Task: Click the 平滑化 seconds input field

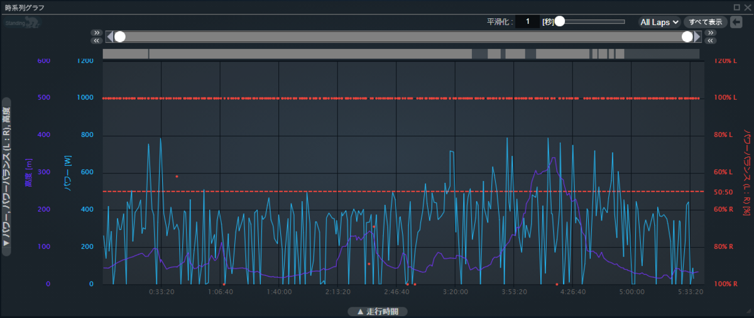Action: 528,22
